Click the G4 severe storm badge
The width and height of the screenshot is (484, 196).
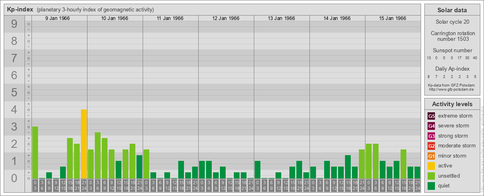point(432,126)
